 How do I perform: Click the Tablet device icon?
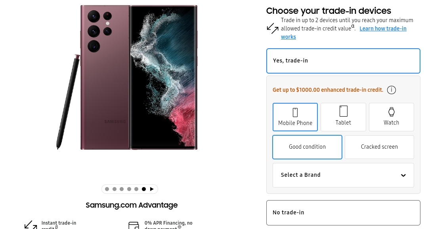[x=344, y=111]
